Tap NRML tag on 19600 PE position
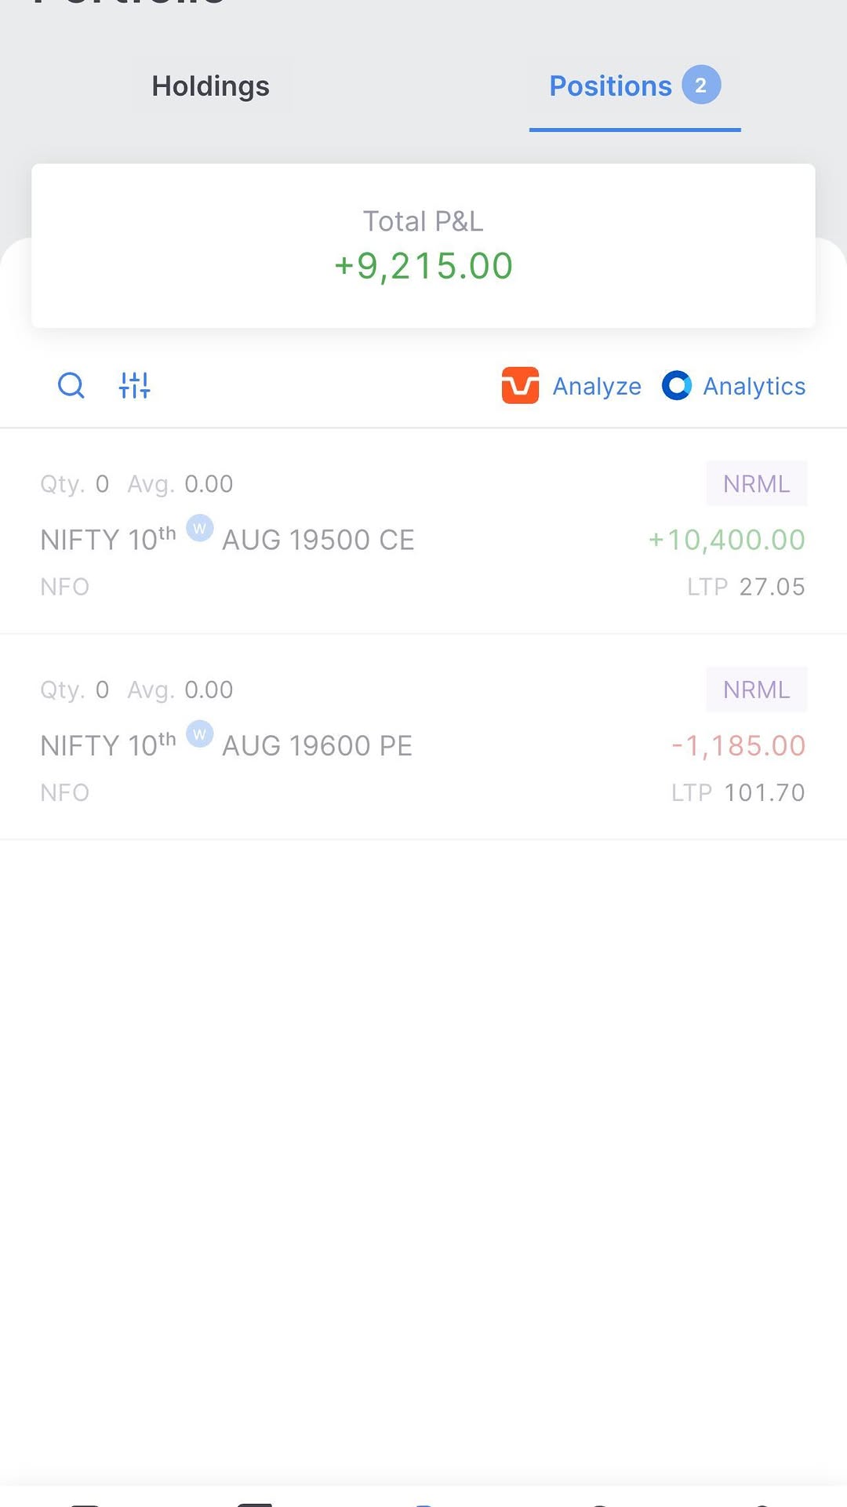Viewport: 847px width, 1507px height. click(x=756, y=690)
